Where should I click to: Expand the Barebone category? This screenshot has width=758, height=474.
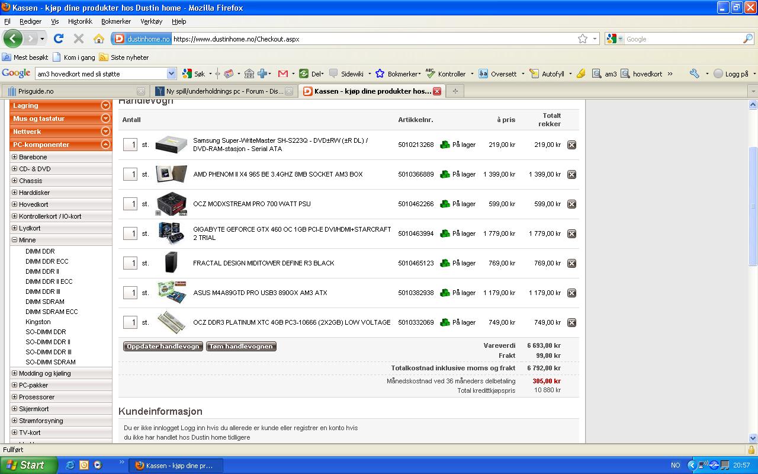pyautogui.click(x=15, y=157)
